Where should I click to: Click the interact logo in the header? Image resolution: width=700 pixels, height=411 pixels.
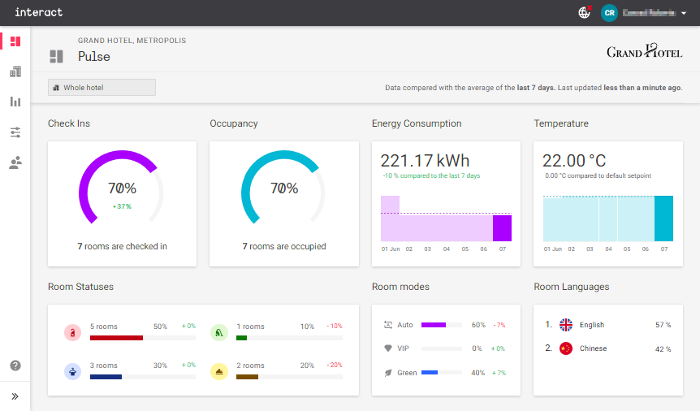38,13
